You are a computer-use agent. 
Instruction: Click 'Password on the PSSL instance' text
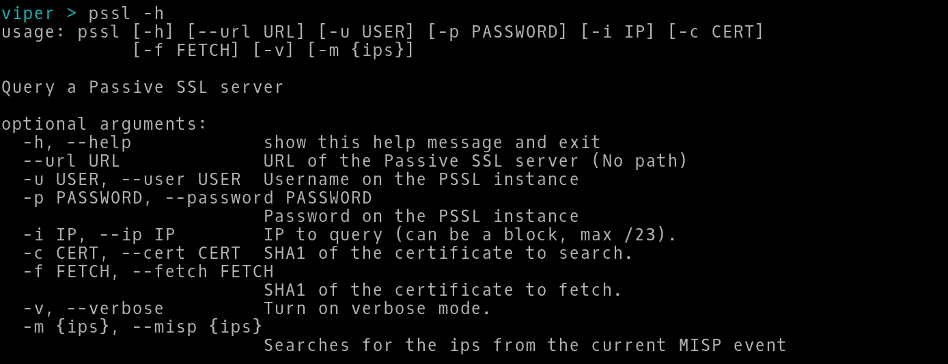(x=421, y=216)
